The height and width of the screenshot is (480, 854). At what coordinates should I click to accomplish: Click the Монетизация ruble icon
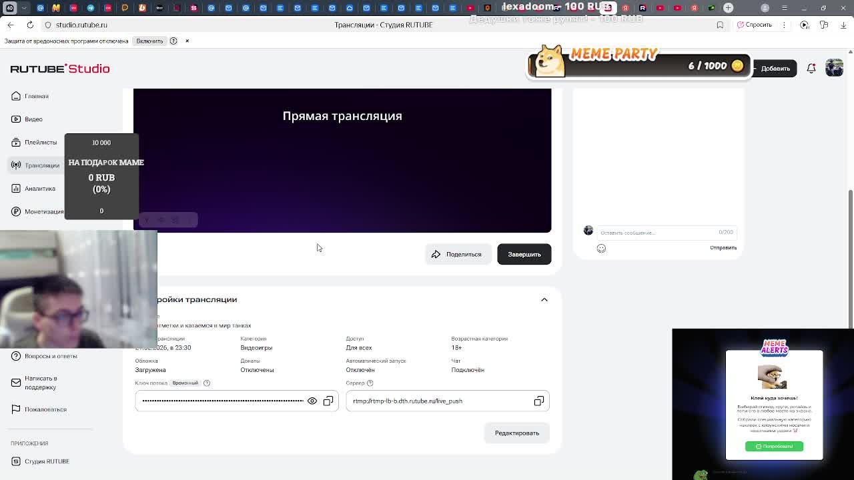[16, 211]
